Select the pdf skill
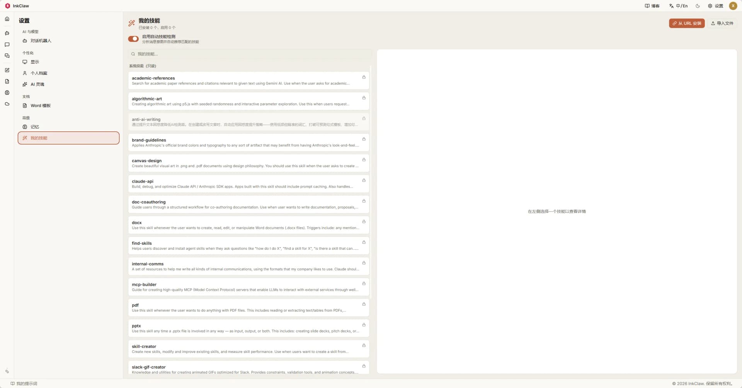Screen dimensions: 742x388 pyautogui.click(x=248, y=308)
